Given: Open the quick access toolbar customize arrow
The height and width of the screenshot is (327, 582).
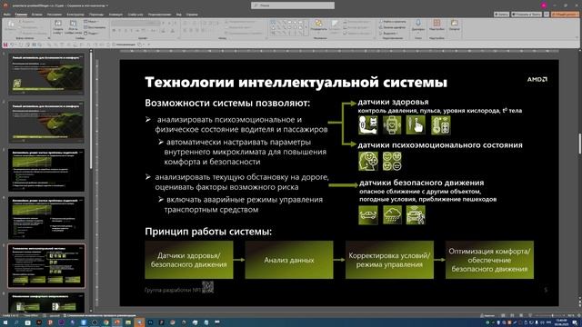Looking at the screenshot, I should (148, 45).
